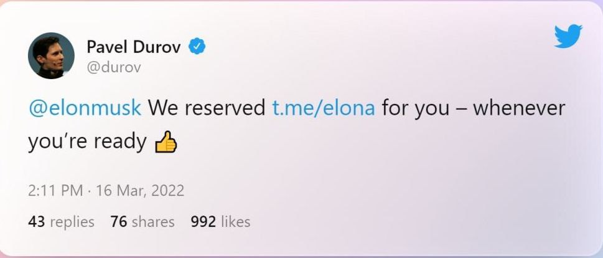Click the 'We reserved' tweet text
This screenshot has height=258, width=603.
coord(207,108)
